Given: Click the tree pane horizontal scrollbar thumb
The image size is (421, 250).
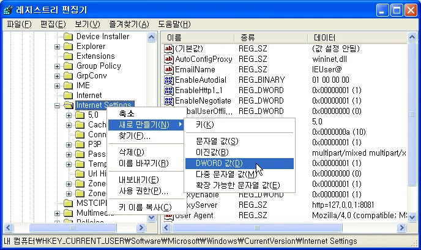Looking at the screenshot, I should pos(73,228).
